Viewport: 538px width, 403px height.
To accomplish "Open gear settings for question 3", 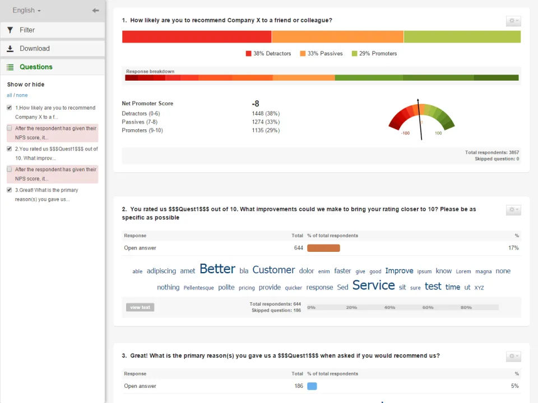I will tap(513, 357).
